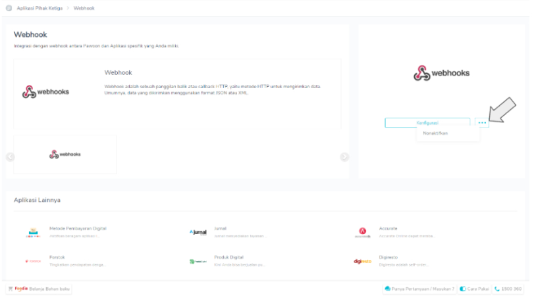Click the large webhooks logo in right panel
This screenshot has height=296, width=536.
[441, 73]
